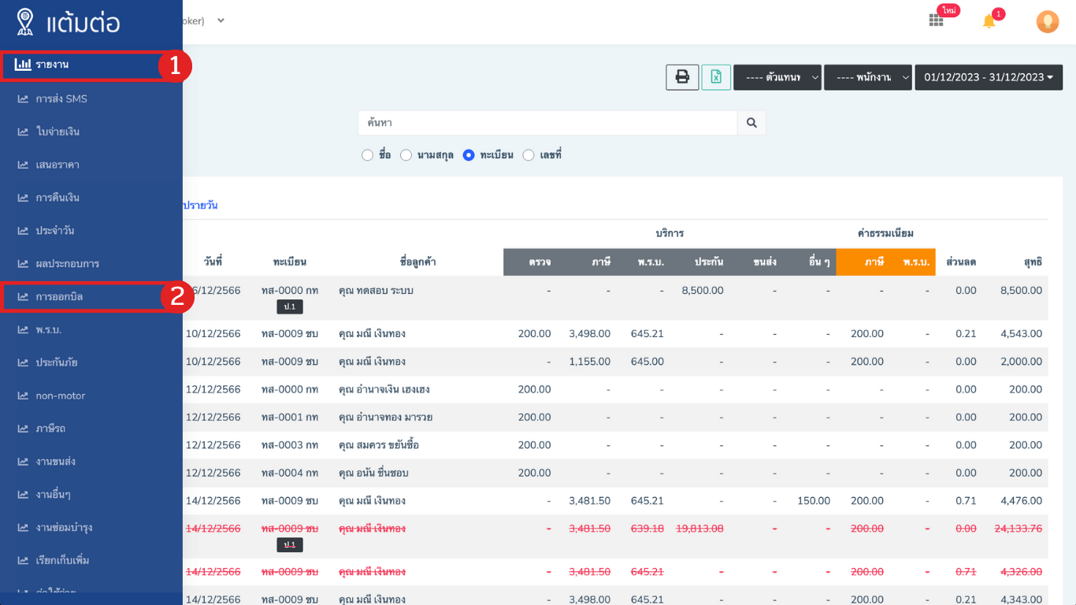Click the net amount 4,476.00

[1021, 501]
